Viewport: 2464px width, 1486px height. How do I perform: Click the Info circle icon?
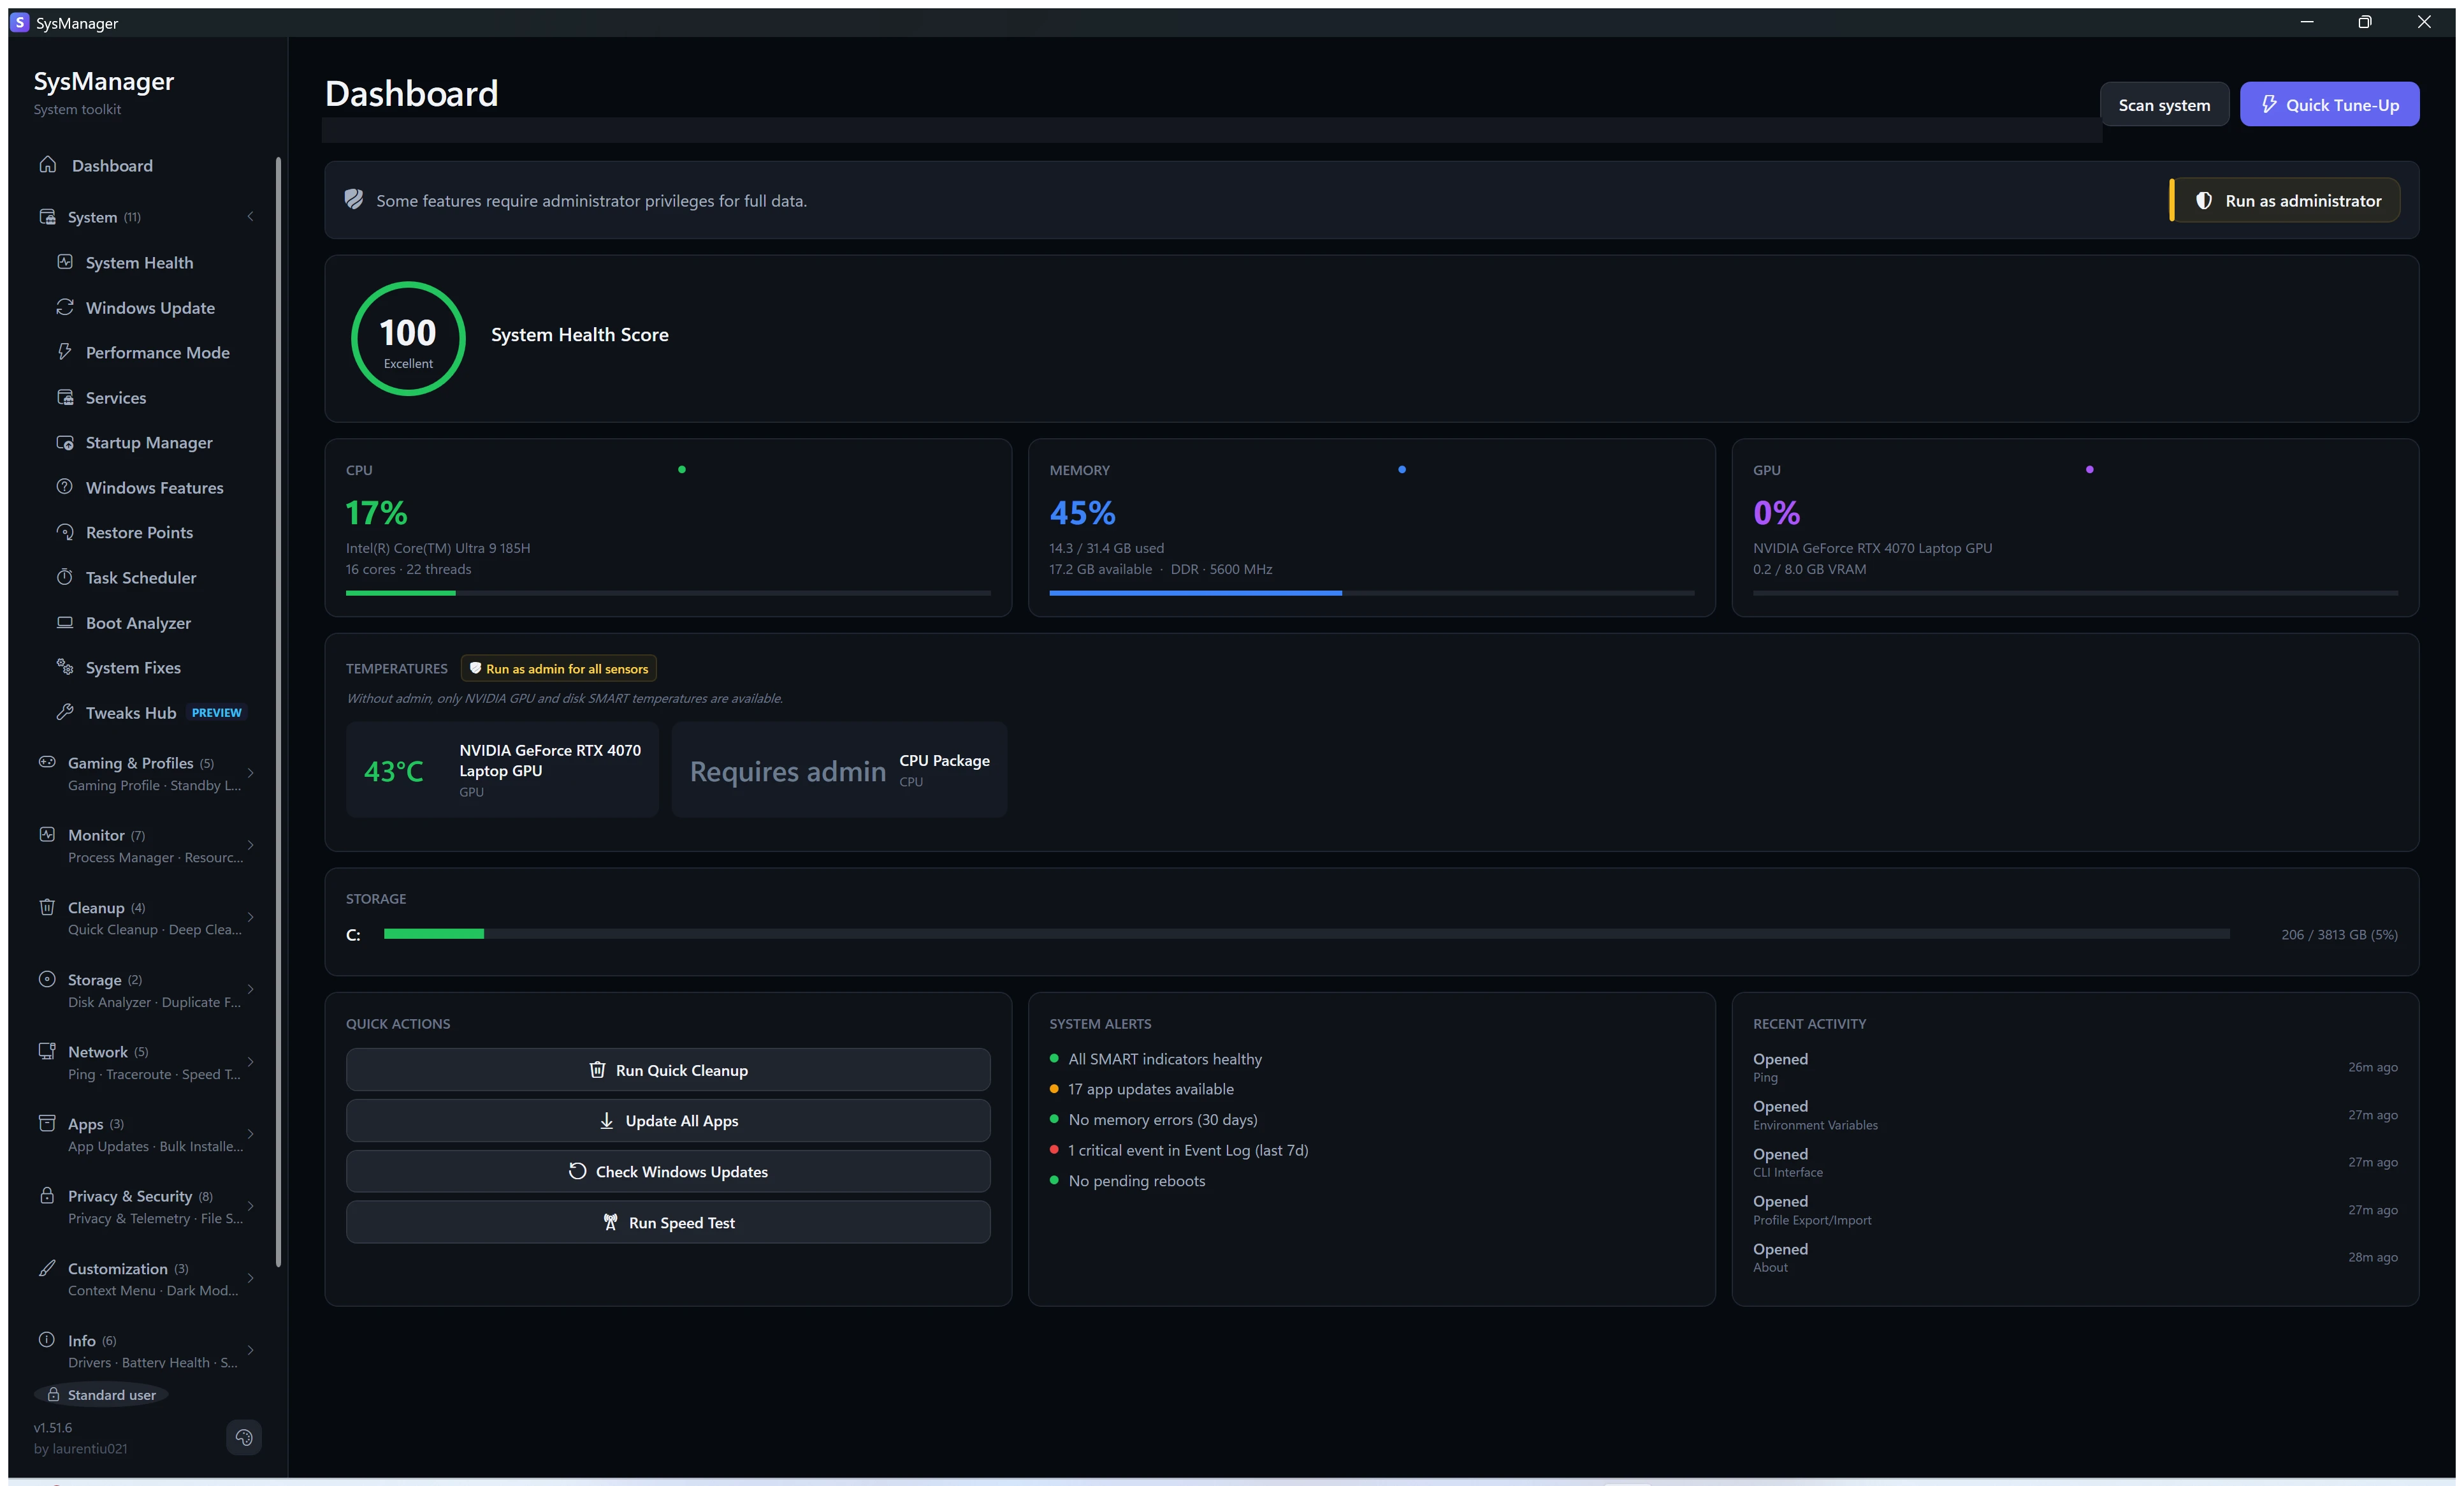[47, 1340]
